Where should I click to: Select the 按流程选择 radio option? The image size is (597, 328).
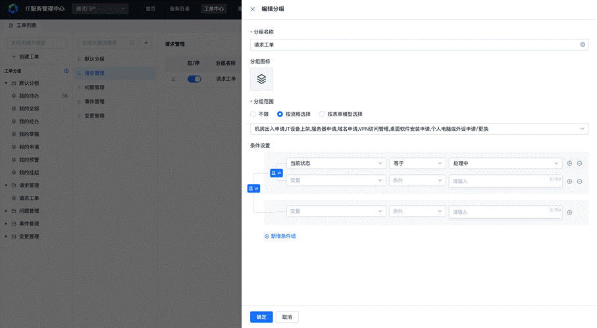pos(280,114)
